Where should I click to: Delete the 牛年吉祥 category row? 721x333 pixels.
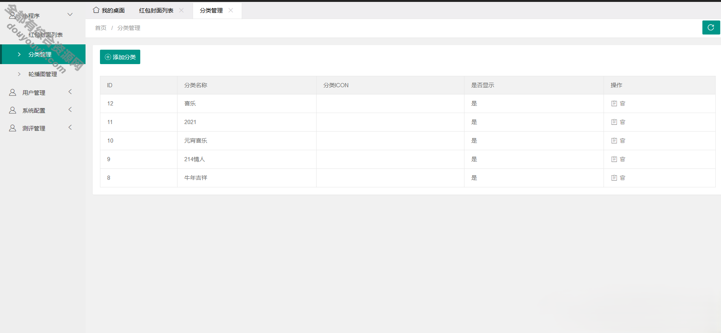[x=623, y=177]
